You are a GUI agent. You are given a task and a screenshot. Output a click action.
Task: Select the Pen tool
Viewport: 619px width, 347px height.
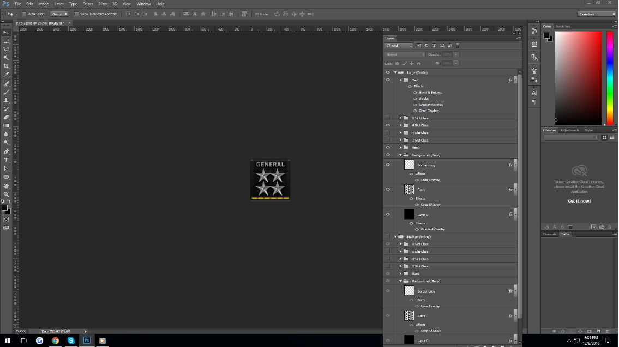click(x=6, y=152)
